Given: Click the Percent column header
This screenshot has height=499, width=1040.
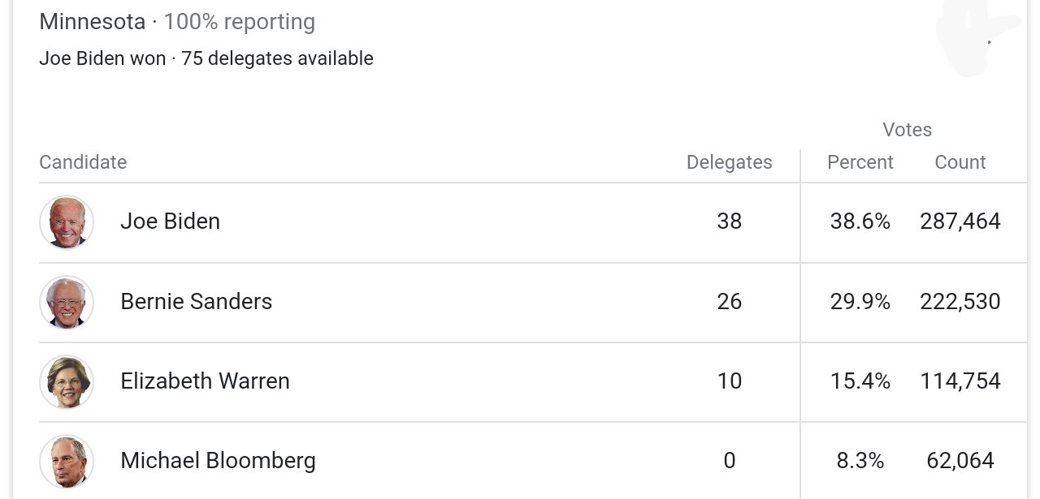Looking at the screenshot, I should pos(860,162).
